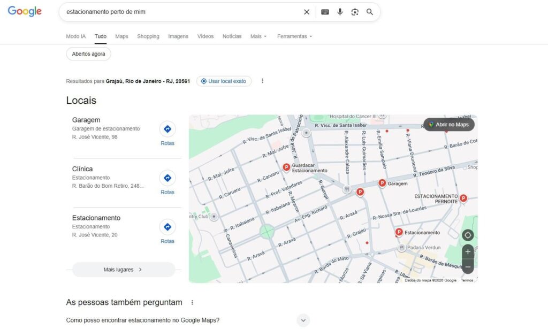Click the Rotas directions icon for Garagem
Viewport: 548px width, 329px height.
[168, 128]
